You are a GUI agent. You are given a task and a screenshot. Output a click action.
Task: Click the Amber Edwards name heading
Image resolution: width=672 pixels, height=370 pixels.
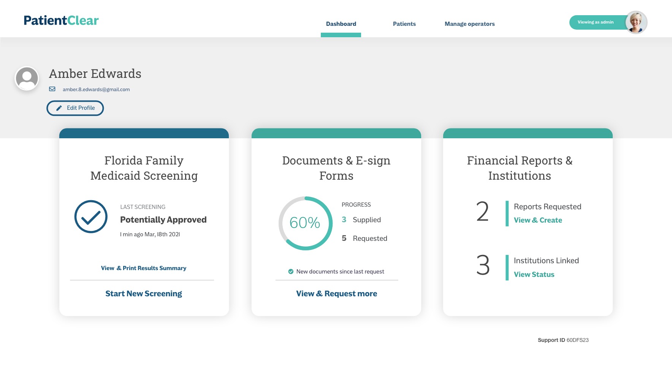click(95, 74)
